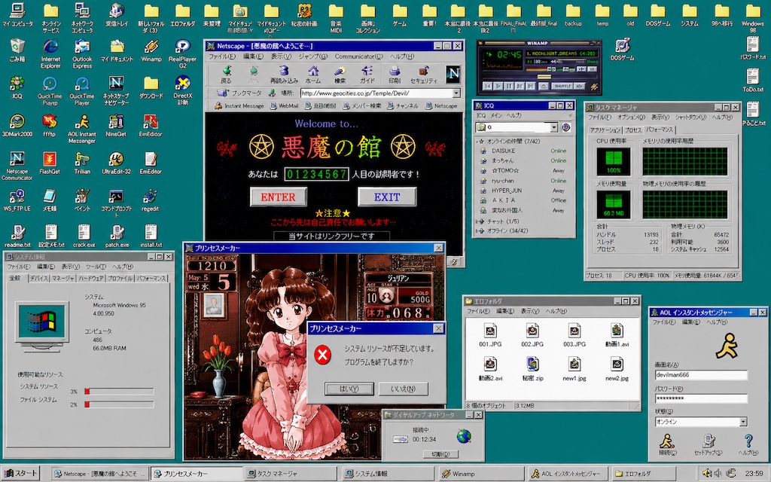
Task: Toggle Winamp repeat button next to SHUFFLE
Action: 580,86
